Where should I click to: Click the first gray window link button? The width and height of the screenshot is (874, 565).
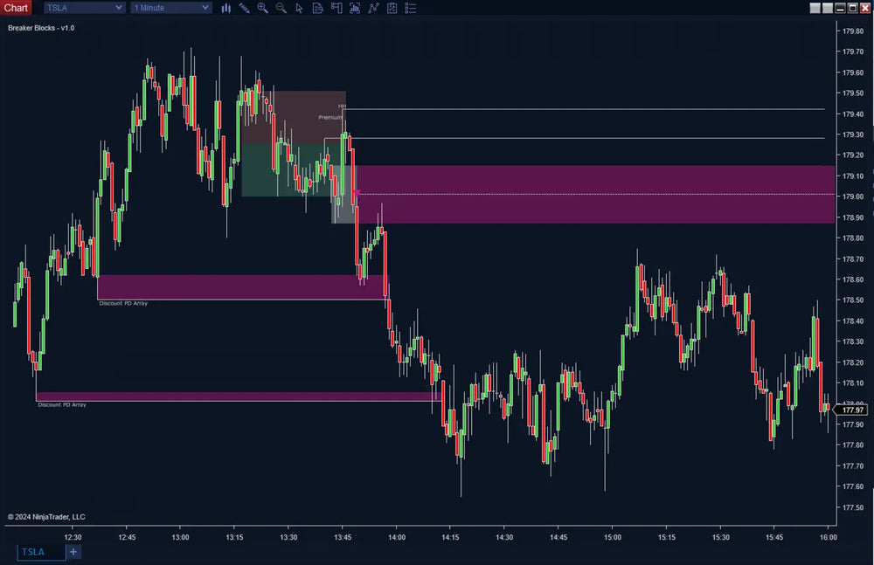pos(815,8)
